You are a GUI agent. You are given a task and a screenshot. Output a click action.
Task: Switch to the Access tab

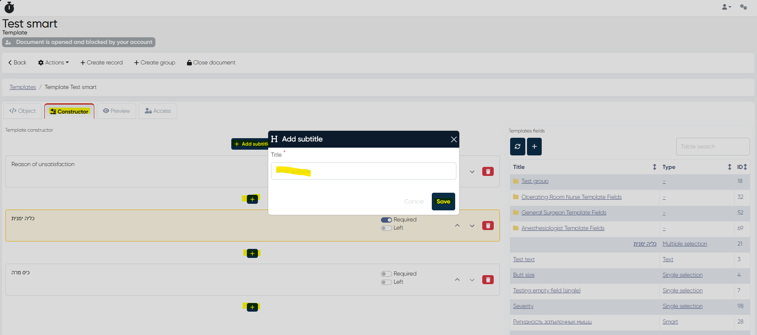coord(158,111)
